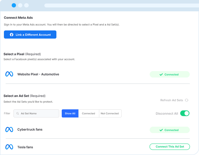Image resolution: width=199 pixels, height=155 pixels.
Task: Click the Connected status of Cybertruck fans
Action: (170, 130)
